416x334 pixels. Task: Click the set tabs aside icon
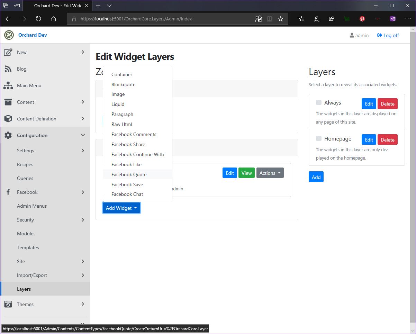[17, 6]
